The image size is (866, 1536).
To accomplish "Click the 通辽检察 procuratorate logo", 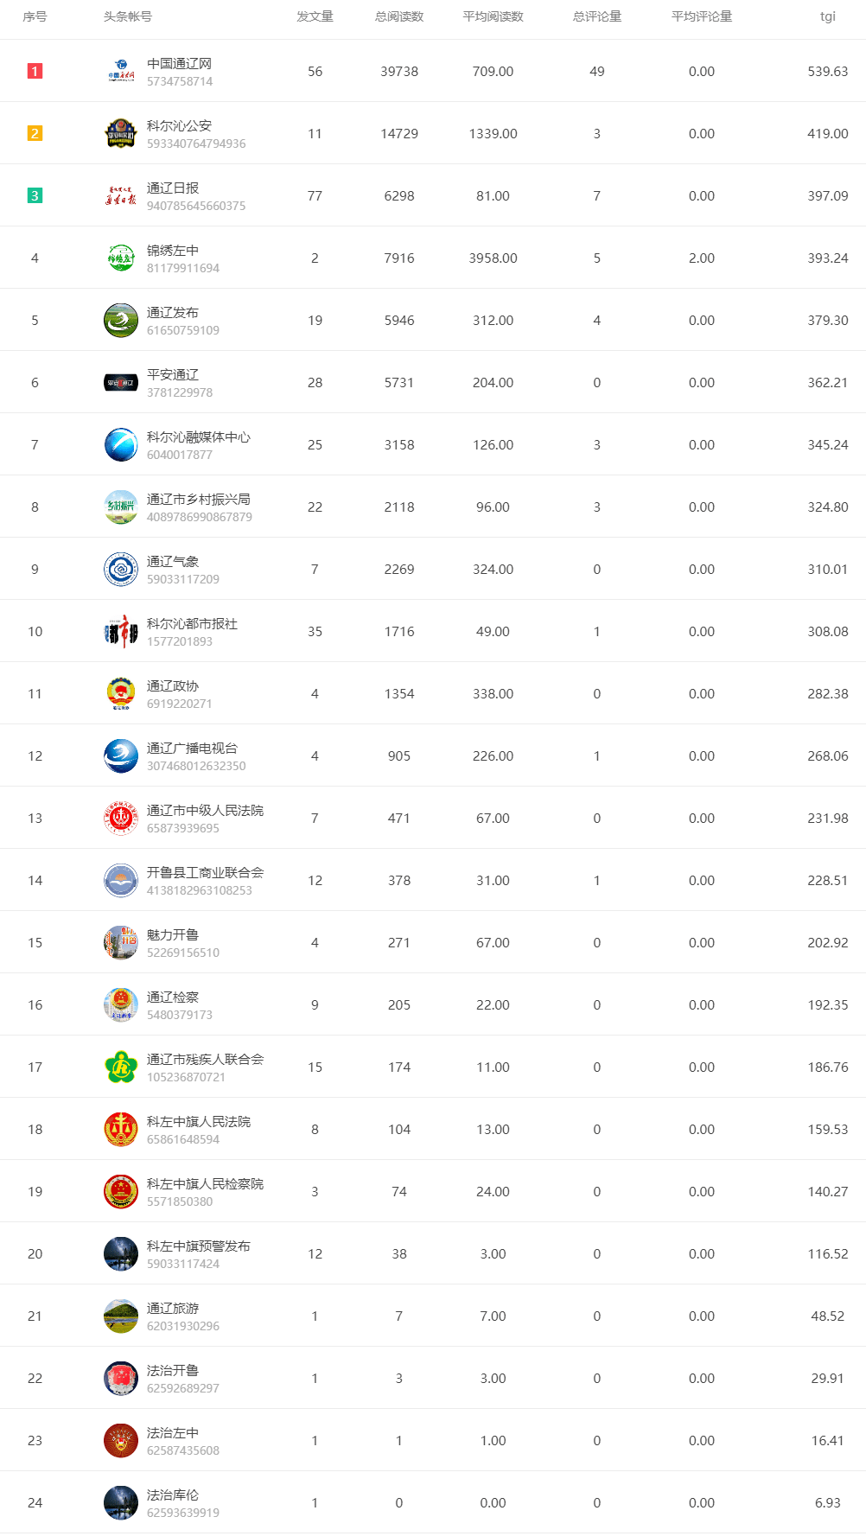I will point(120,1004).
